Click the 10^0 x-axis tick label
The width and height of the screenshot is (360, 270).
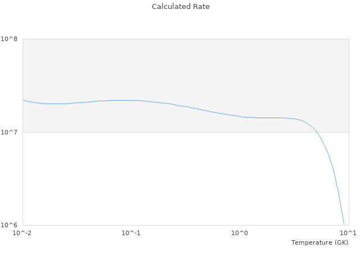(240, 233)
